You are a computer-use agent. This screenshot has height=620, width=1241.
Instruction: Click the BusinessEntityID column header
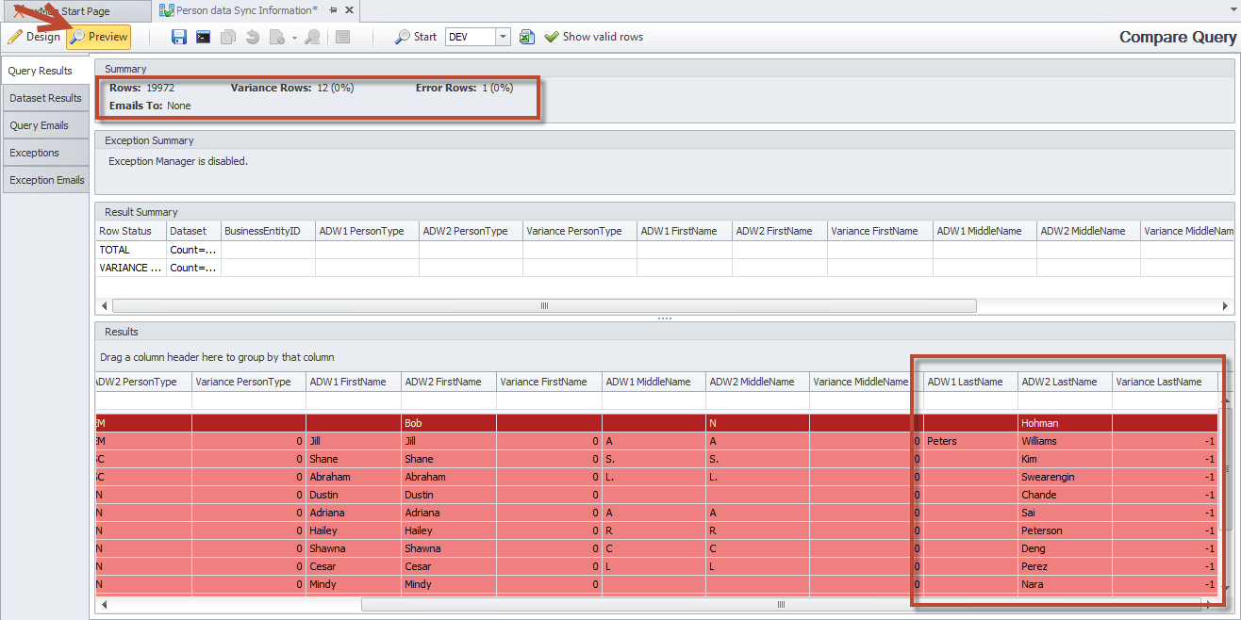coord(268,231)
